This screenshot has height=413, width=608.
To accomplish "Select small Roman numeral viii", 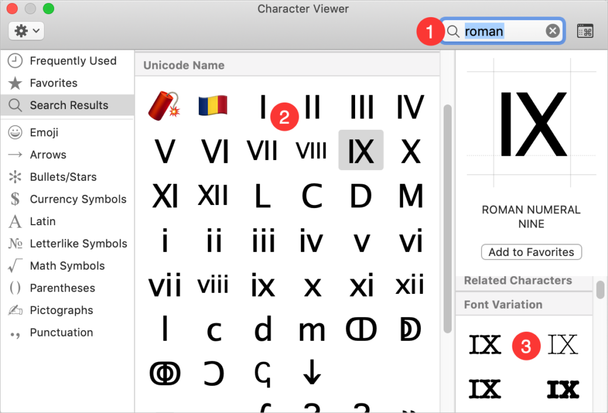I will pos(213,284).
